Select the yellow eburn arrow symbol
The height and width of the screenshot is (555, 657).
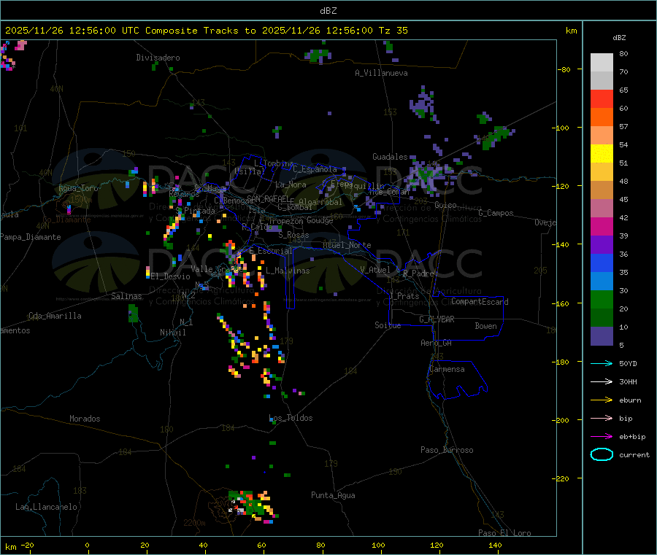coord(602,400)
